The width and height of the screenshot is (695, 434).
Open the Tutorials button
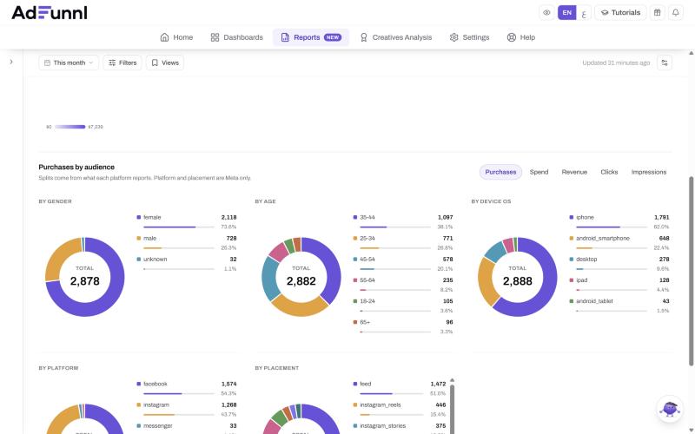pos(620,12)
